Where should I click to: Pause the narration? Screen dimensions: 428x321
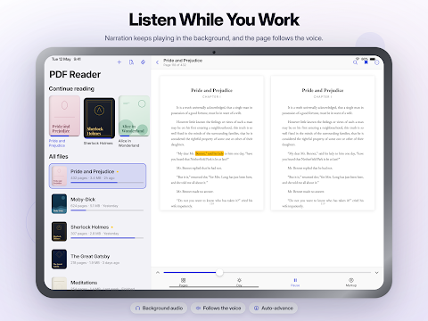(295, 282)
